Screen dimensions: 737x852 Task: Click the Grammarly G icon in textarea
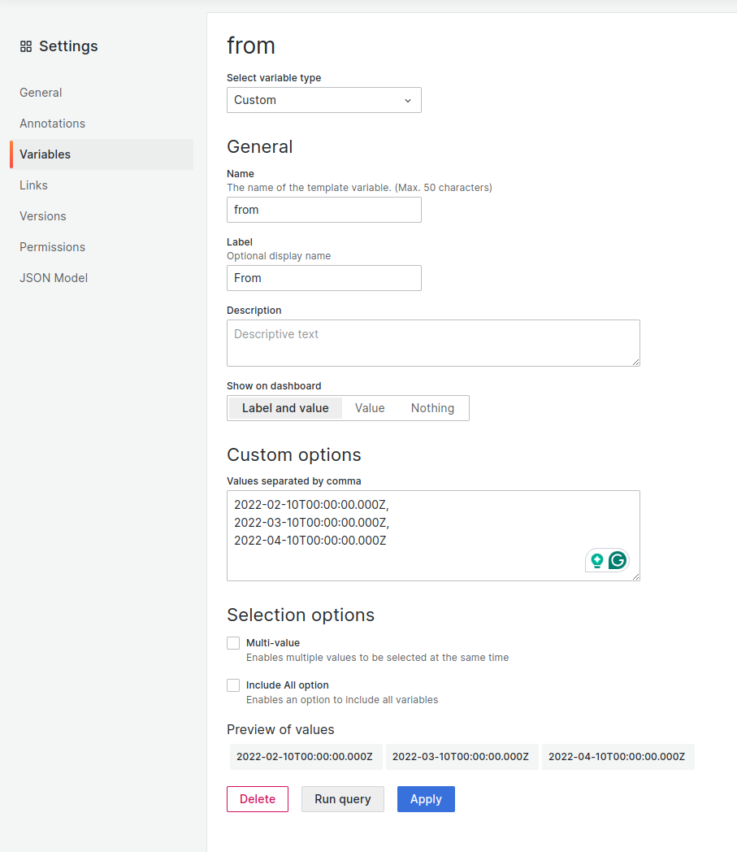pyautogui.click(x=618, y=560)
